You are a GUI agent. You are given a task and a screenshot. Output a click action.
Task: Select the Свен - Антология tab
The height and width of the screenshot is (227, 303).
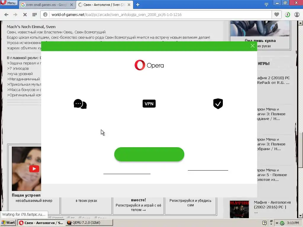104,5
